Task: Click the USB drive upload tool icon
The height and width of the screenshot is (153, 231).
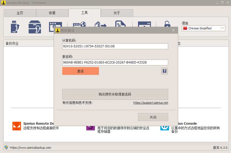Action: click(x=15, y=27)
